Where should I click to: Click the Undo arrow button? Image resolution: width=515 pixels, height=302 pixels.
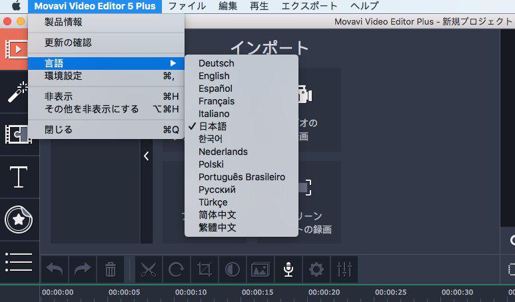(55, 269)
